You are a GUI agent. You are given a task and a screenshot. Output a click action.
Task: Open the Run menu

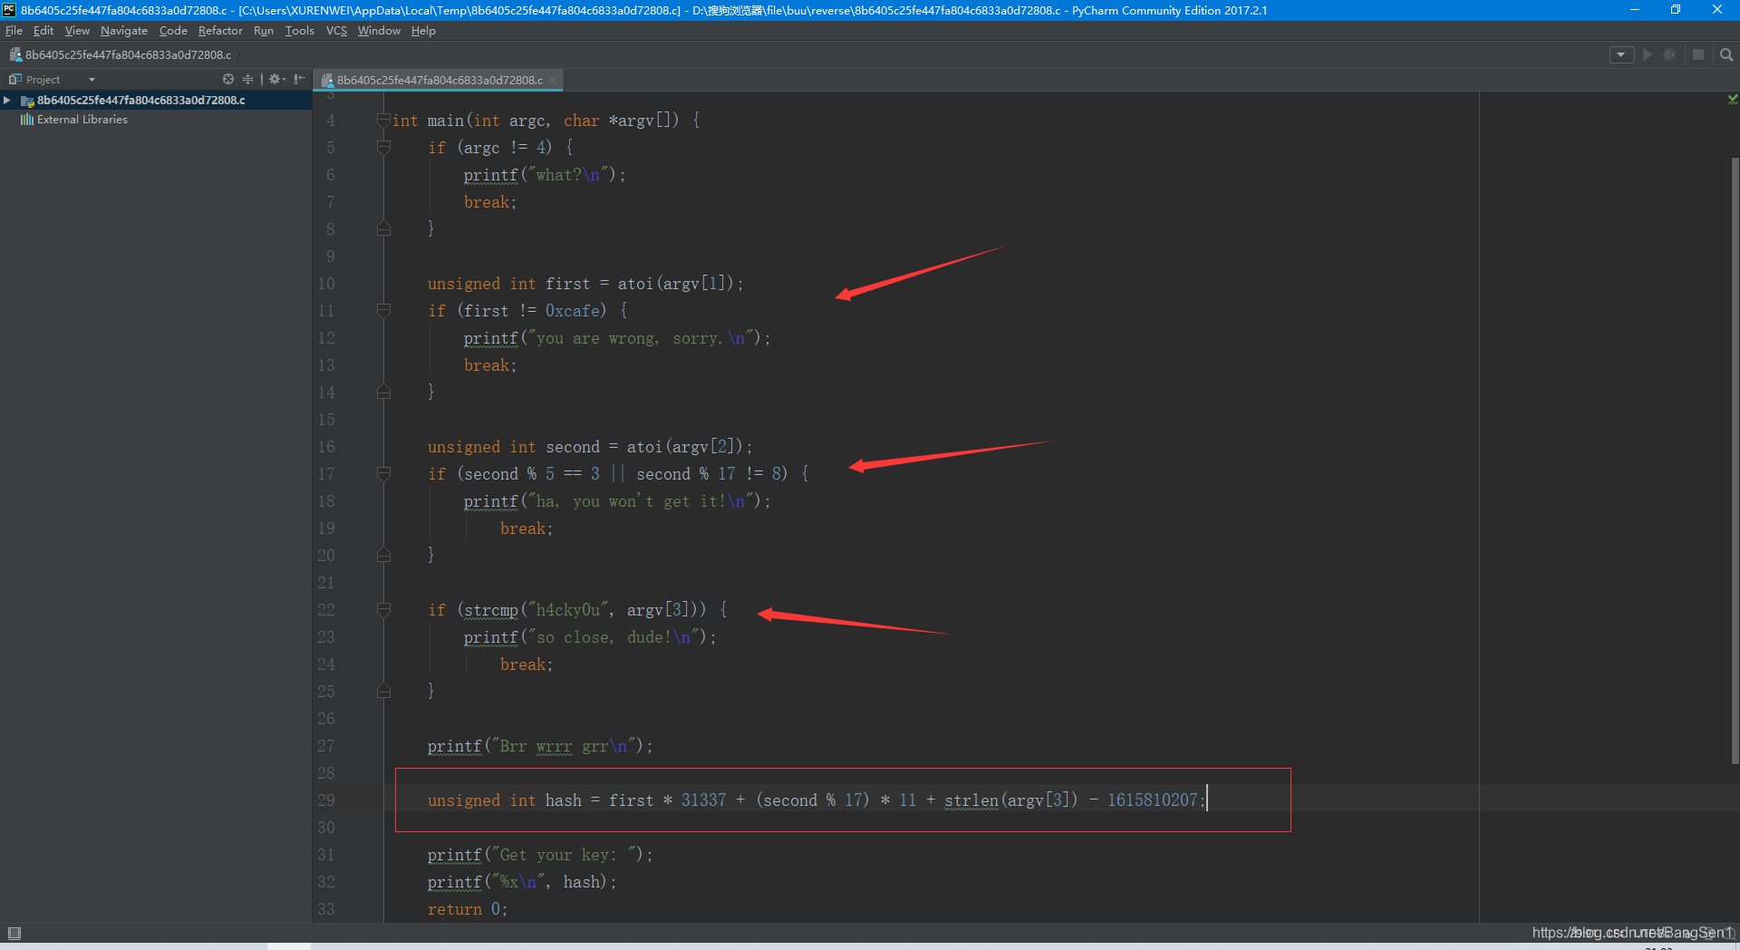point(264,31)
